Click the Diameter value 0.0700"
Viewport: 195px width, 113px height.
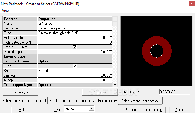[75, 75]
